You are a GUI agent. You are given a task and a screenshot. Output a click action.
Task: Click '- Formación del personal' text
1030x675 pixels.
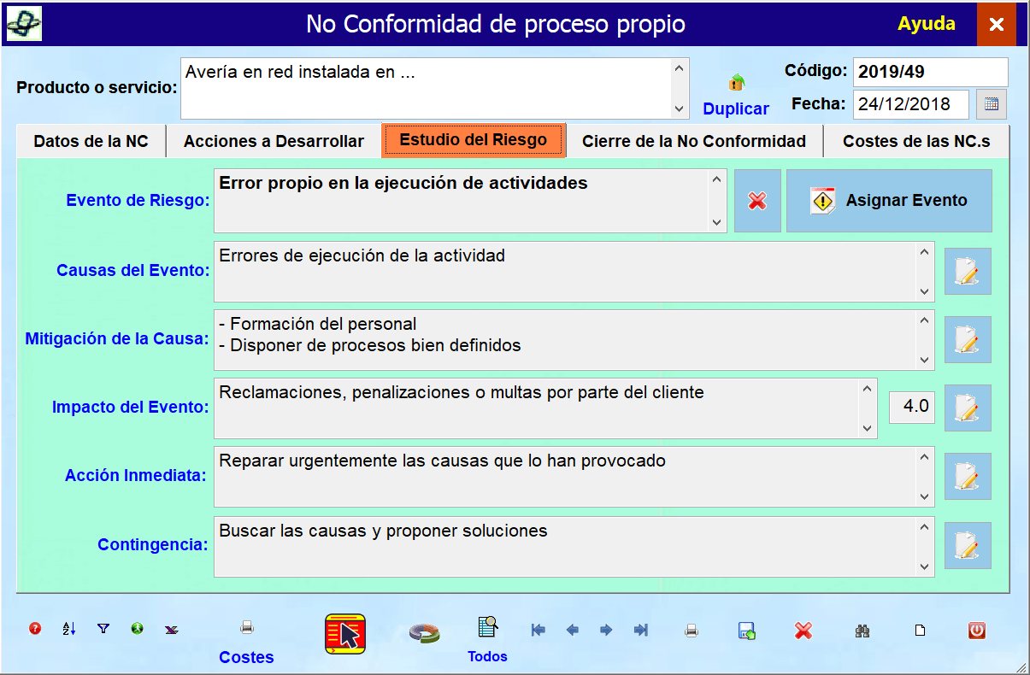tap(318, 325)
